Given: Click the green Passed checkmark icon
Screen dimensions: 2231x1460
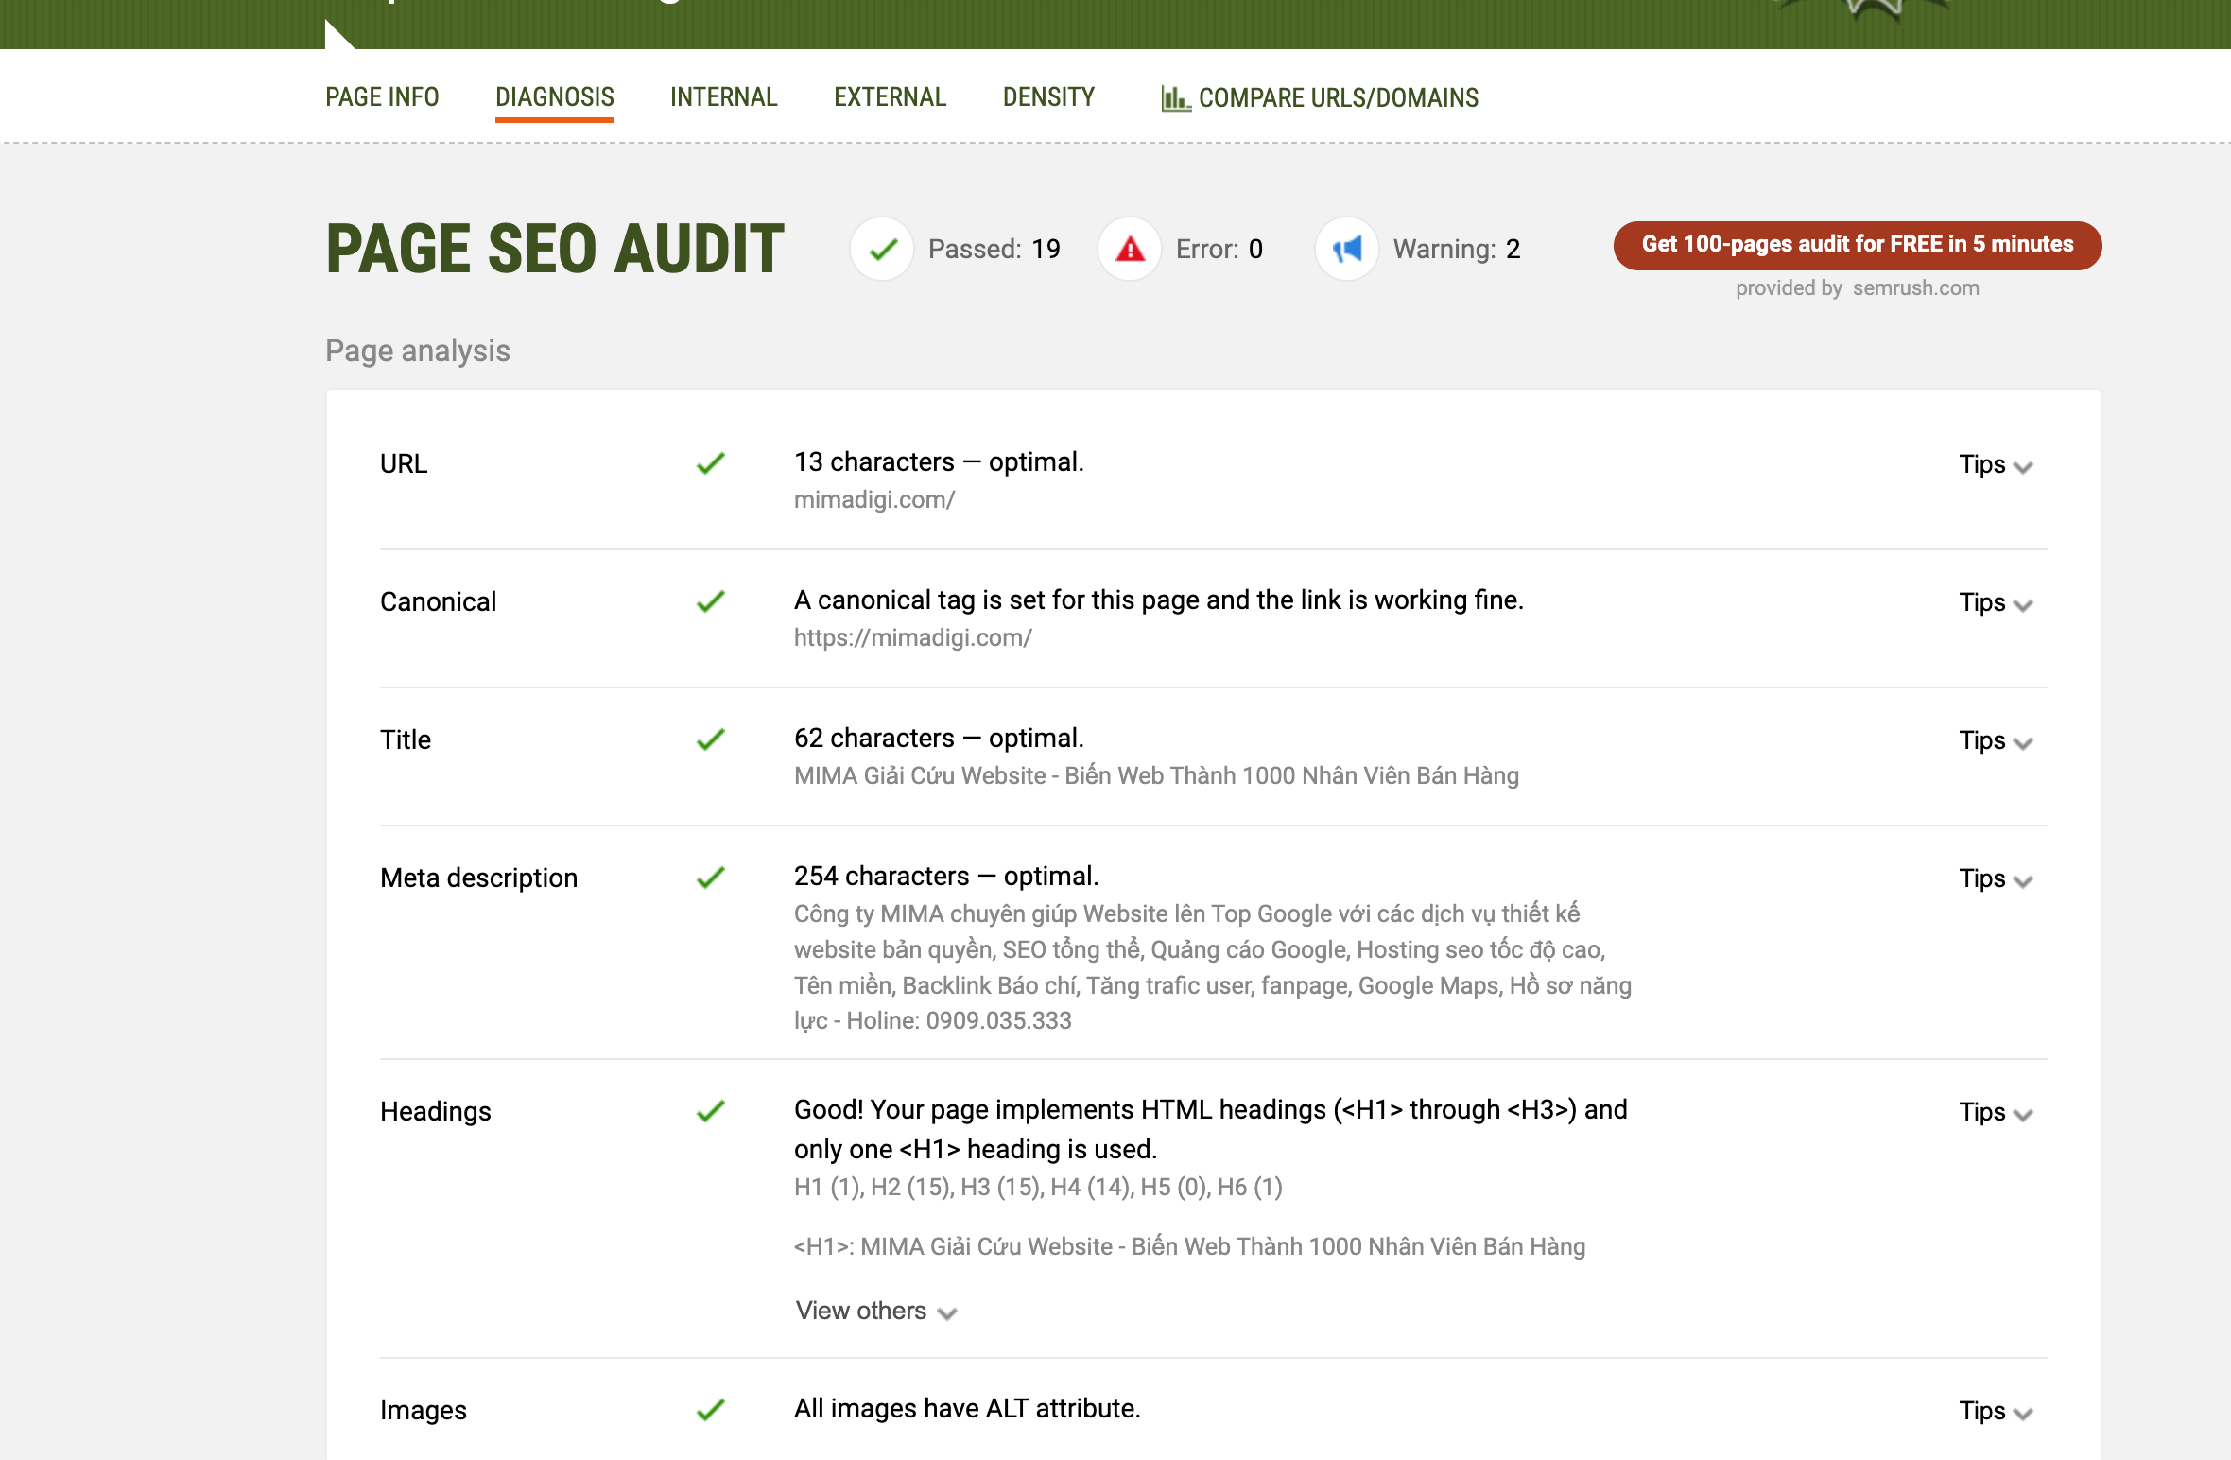Looking at the screenshot, I should [x=882, y=250].
